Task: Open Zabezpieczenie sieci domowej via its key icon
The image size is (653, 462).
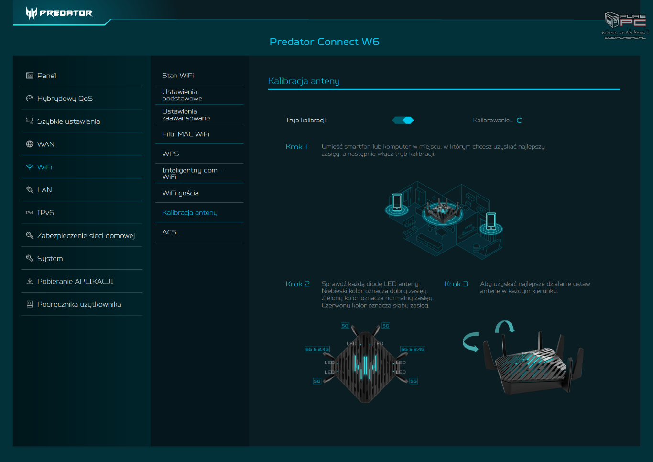Action: tap(29, 235)
